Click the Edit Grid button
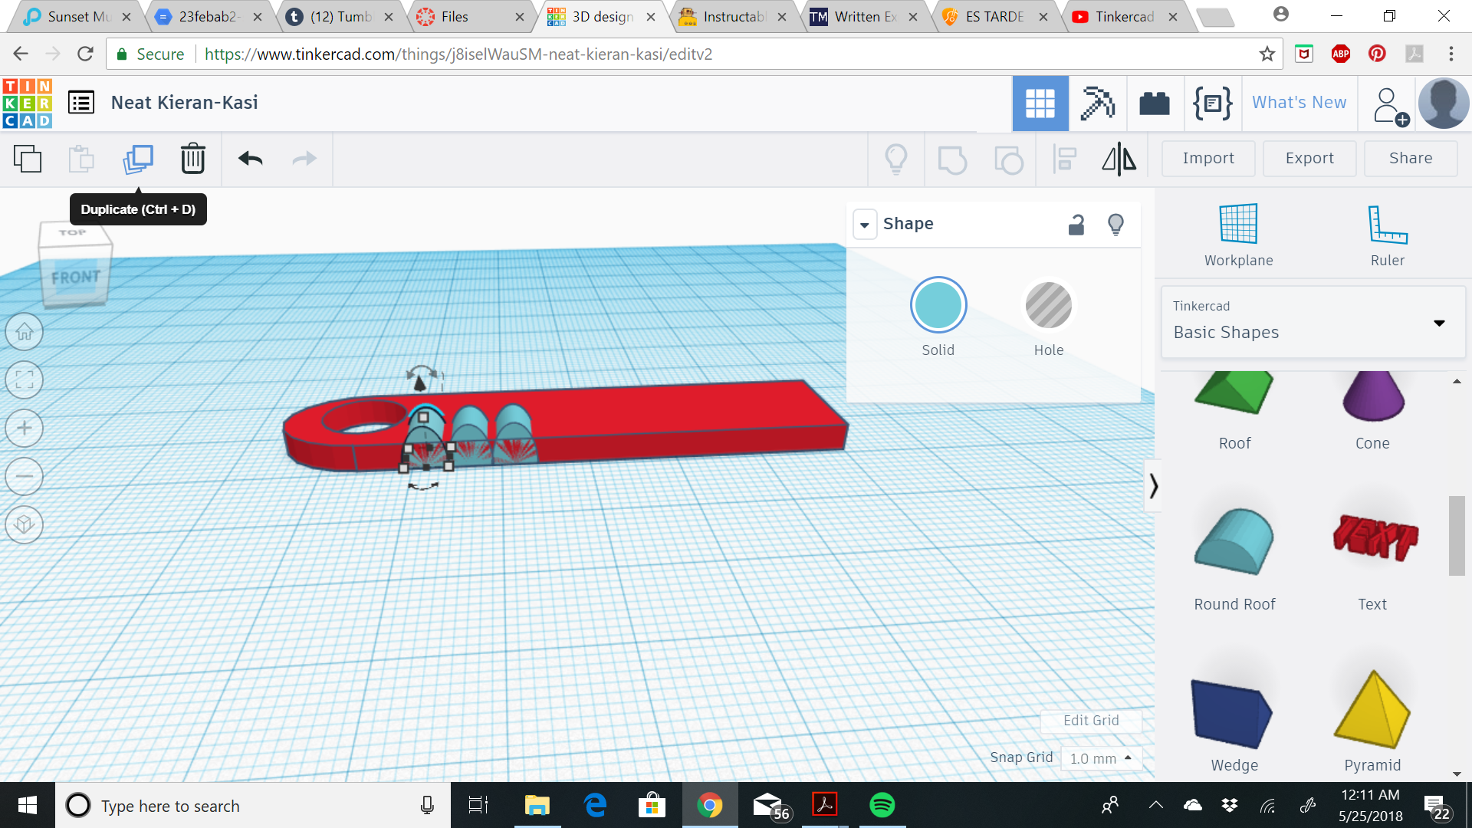This screenshot has width=1472, height=828. coord(1091,721)
